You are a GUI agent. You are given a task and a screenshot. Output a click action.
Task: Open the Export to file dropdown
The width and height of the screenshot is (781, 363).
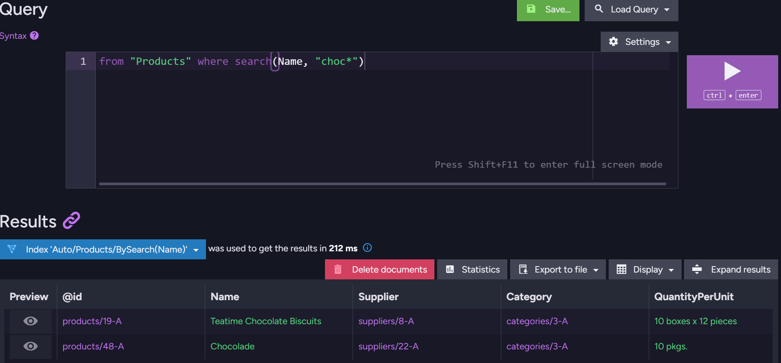point(558,269)
